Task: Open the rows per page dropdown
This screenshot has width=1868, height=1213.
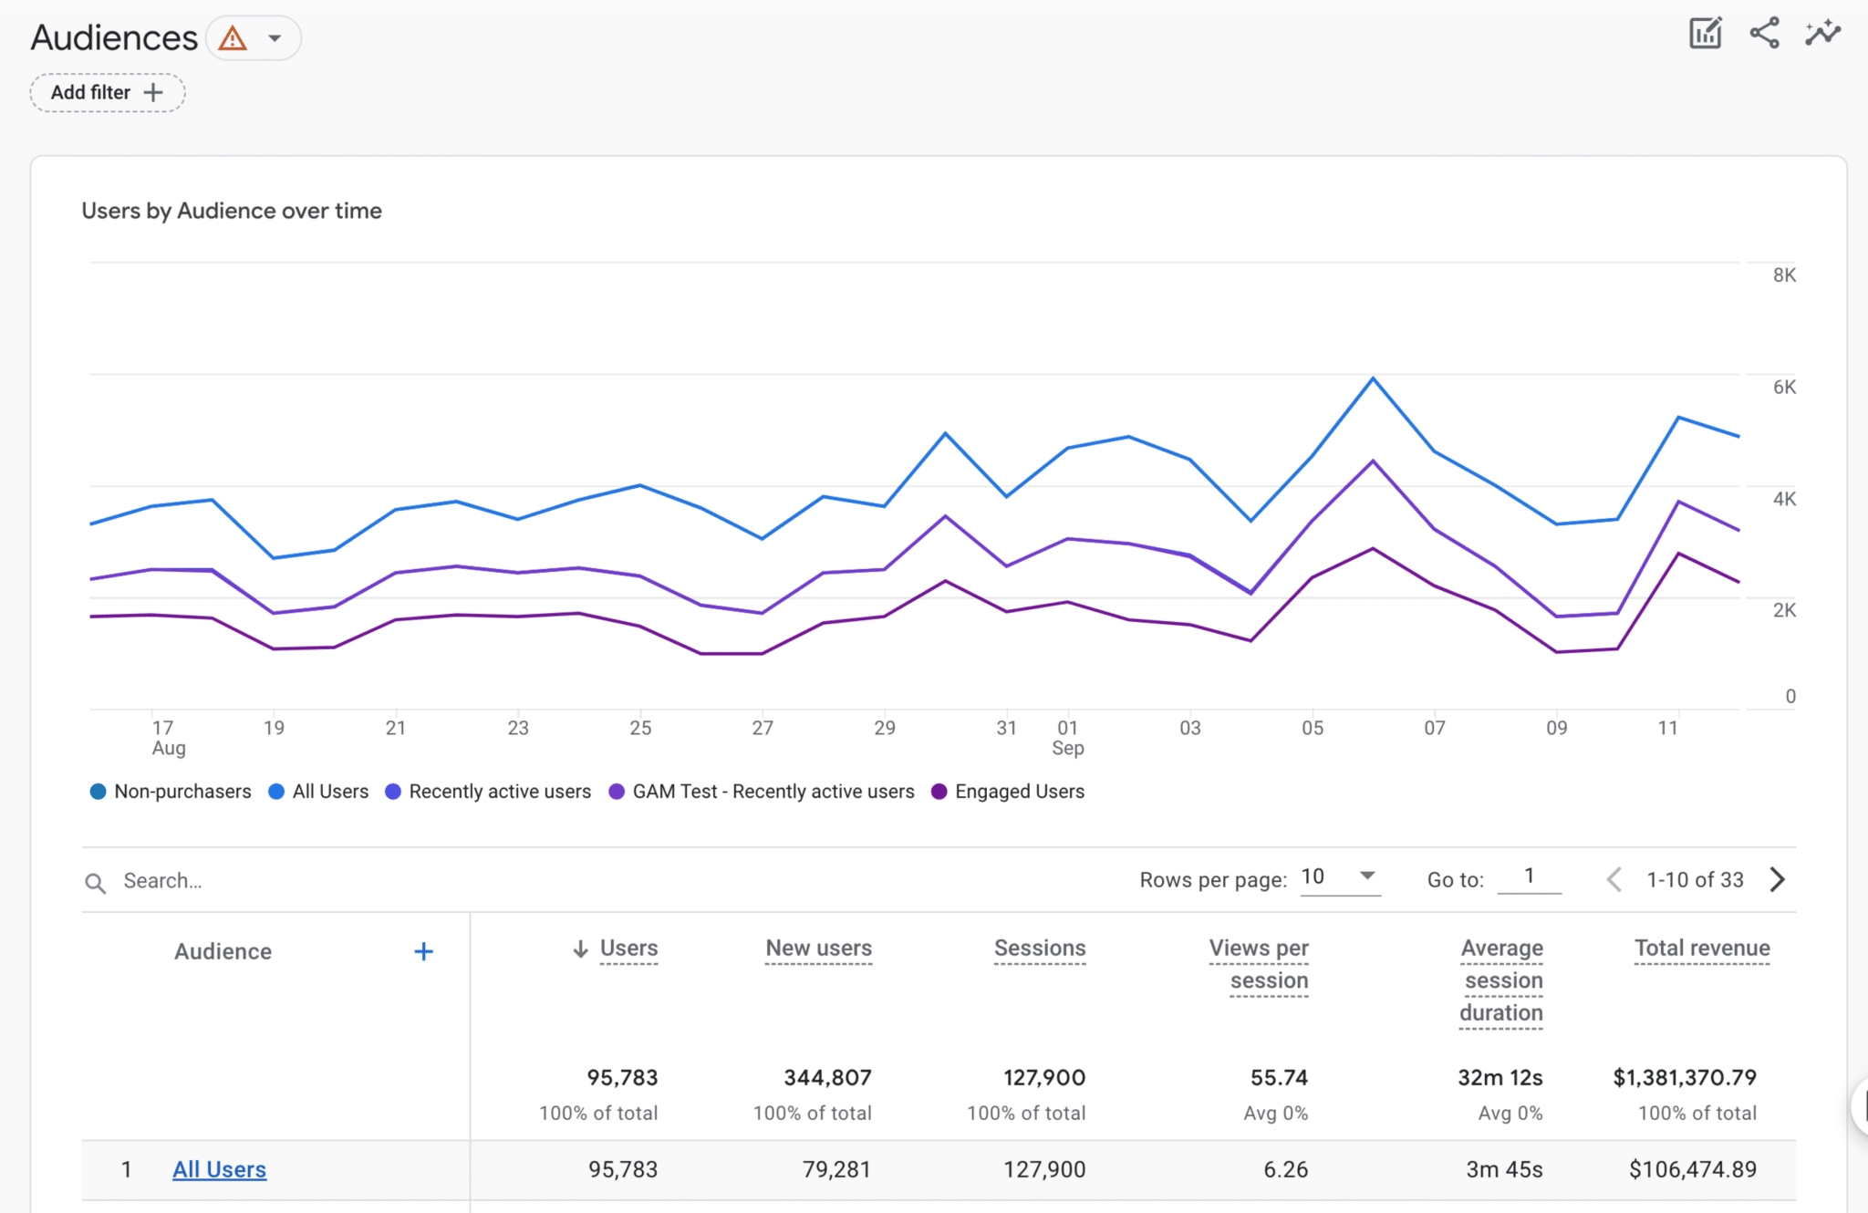Action: (1339, 877)
